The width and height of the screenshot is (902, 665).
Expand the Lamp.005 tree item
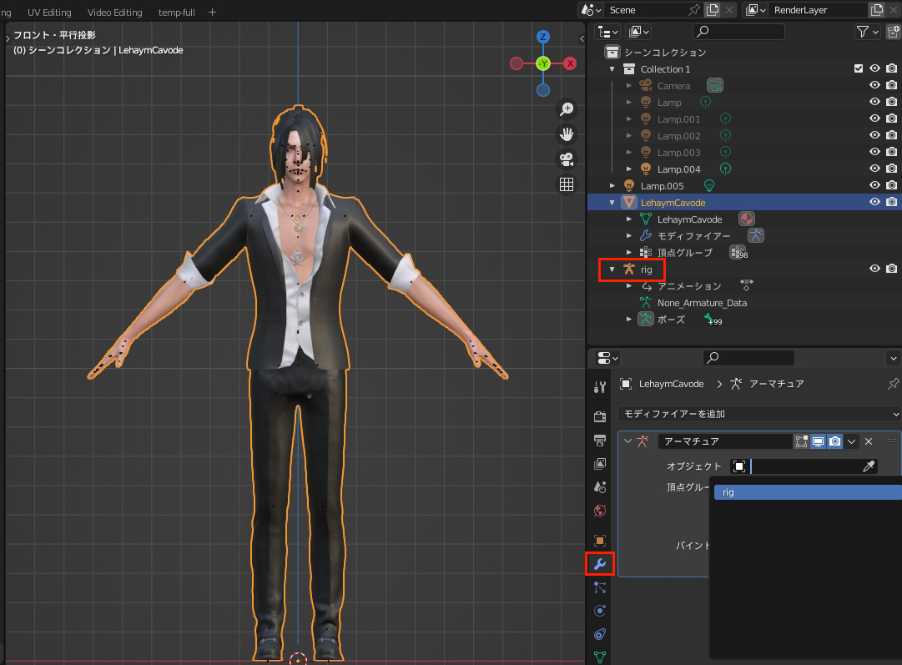click(613, 186)
